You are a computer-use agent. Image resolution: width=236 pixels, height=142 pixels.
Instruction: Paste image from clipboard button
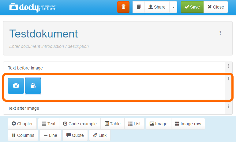pyautogui.click(x=33, y=86)
